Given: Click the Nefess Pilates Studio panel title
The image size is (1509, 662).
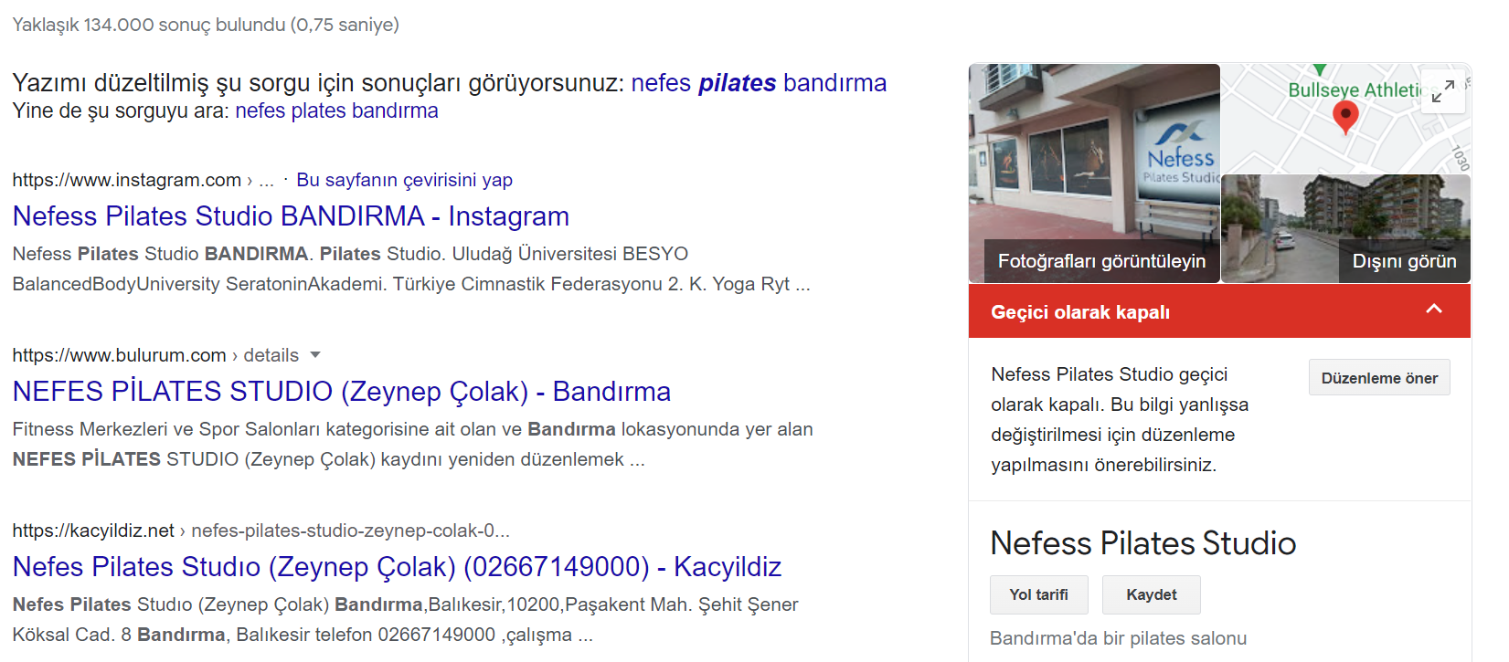Looking at the screenshot, I should point(1143,543).
